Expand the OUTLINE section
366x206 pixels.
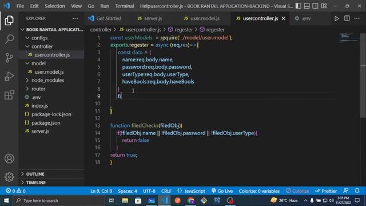tap(52, 174)
